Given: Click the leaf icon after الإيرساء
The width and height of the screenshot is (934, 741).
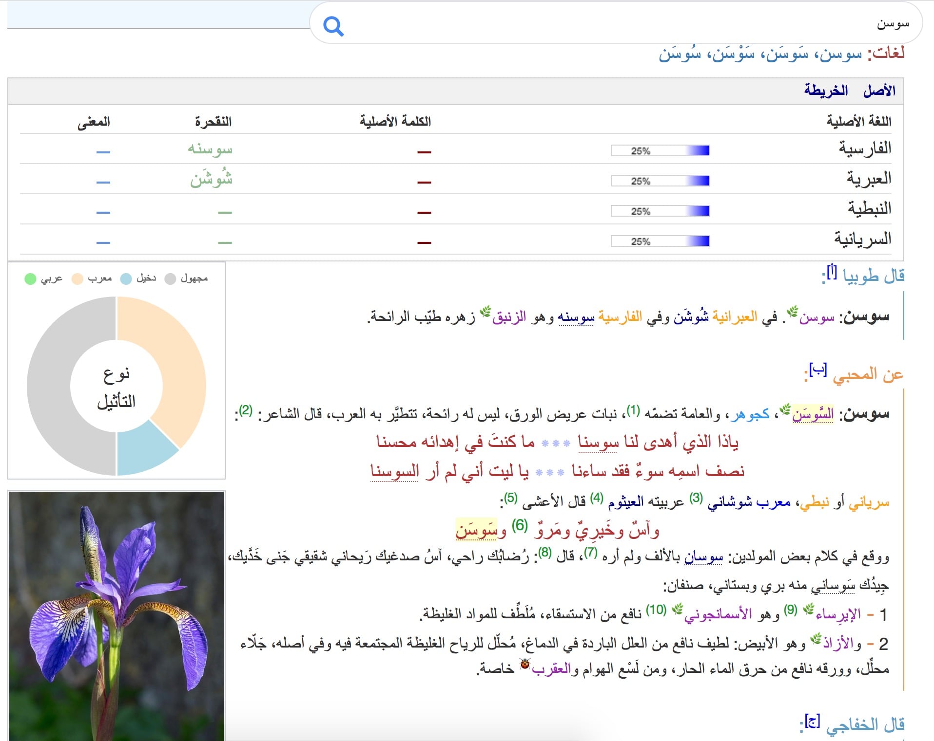Looking at the screenshot, I should point(809,609).
